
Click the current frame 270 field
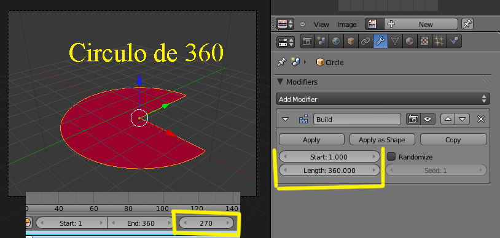pos(206,223)
